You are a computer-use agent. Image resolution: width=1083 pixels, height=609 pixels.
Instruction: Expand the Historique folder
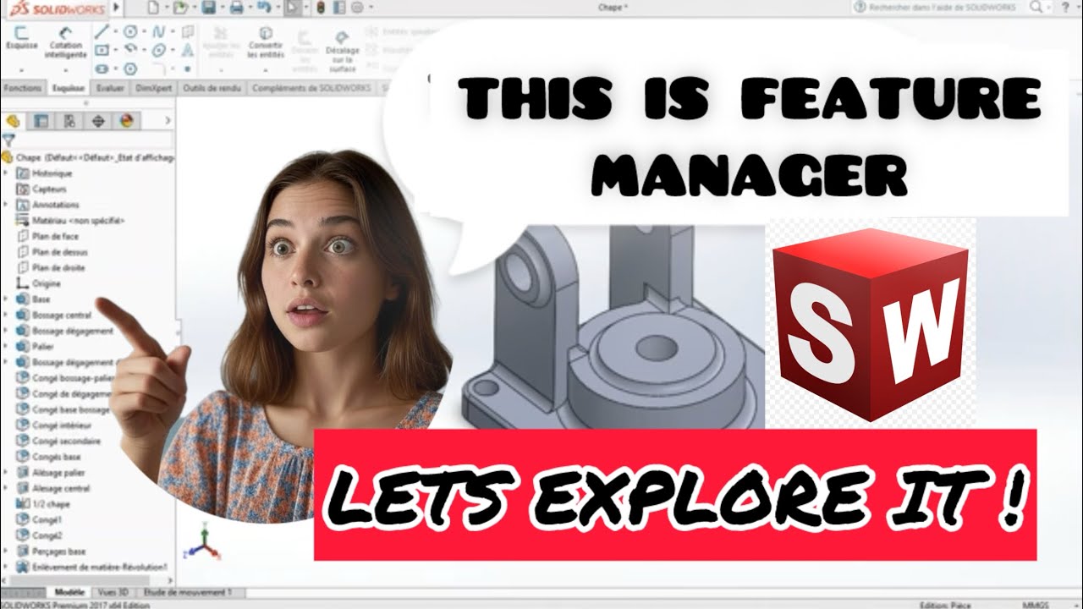point(7,173)
